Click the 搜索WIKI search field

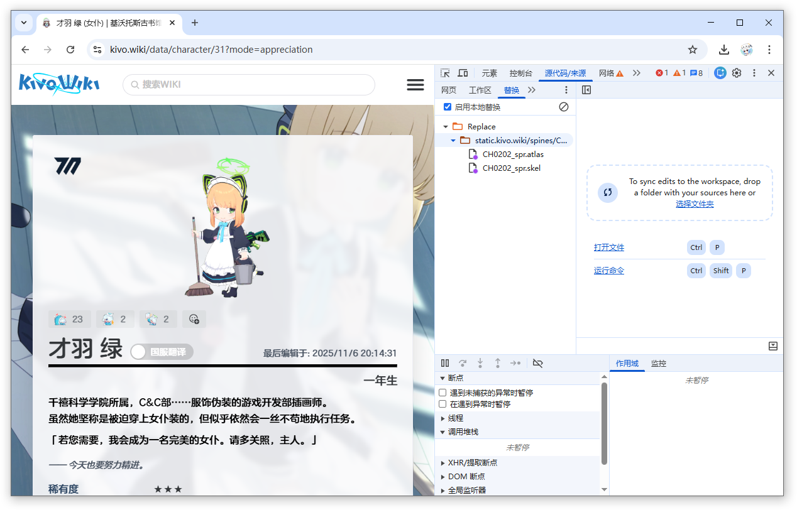(249, 85)
